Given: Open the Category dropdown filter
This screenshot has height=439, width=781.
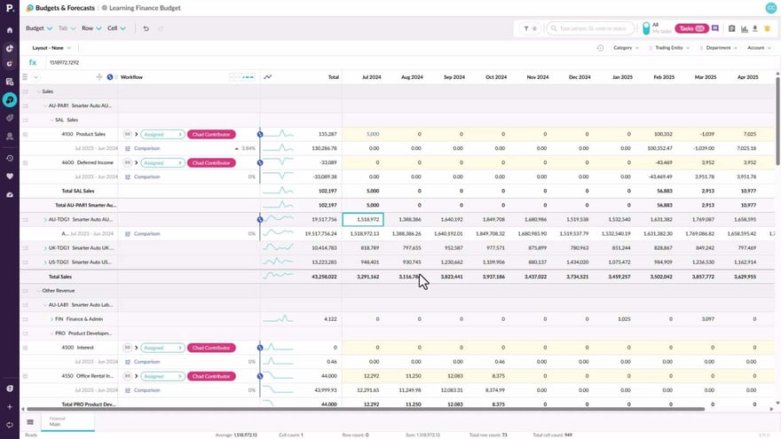Looking at the screenshot, I should point(625,48).
